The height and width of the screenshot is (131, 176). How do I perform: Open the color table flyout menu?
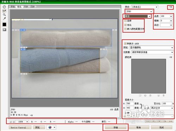171,57
